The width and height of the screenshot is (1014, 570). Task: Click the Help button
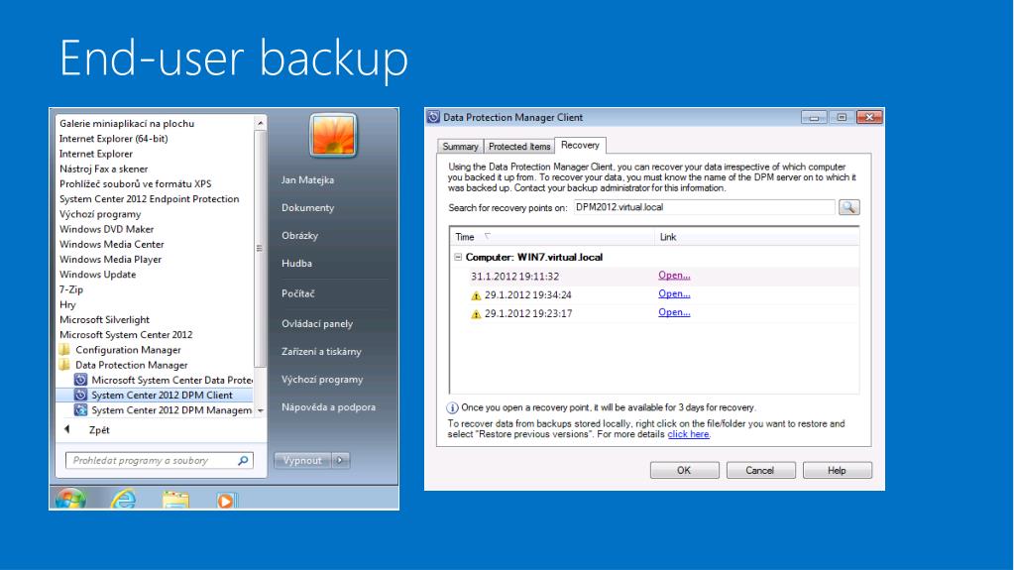(x=837, y=470)
